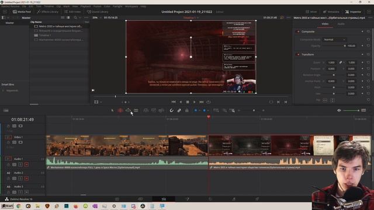Choose the Dynamic Trim Mode tool
This screenshot has height=210, width=374.
[x=128, y=110]
